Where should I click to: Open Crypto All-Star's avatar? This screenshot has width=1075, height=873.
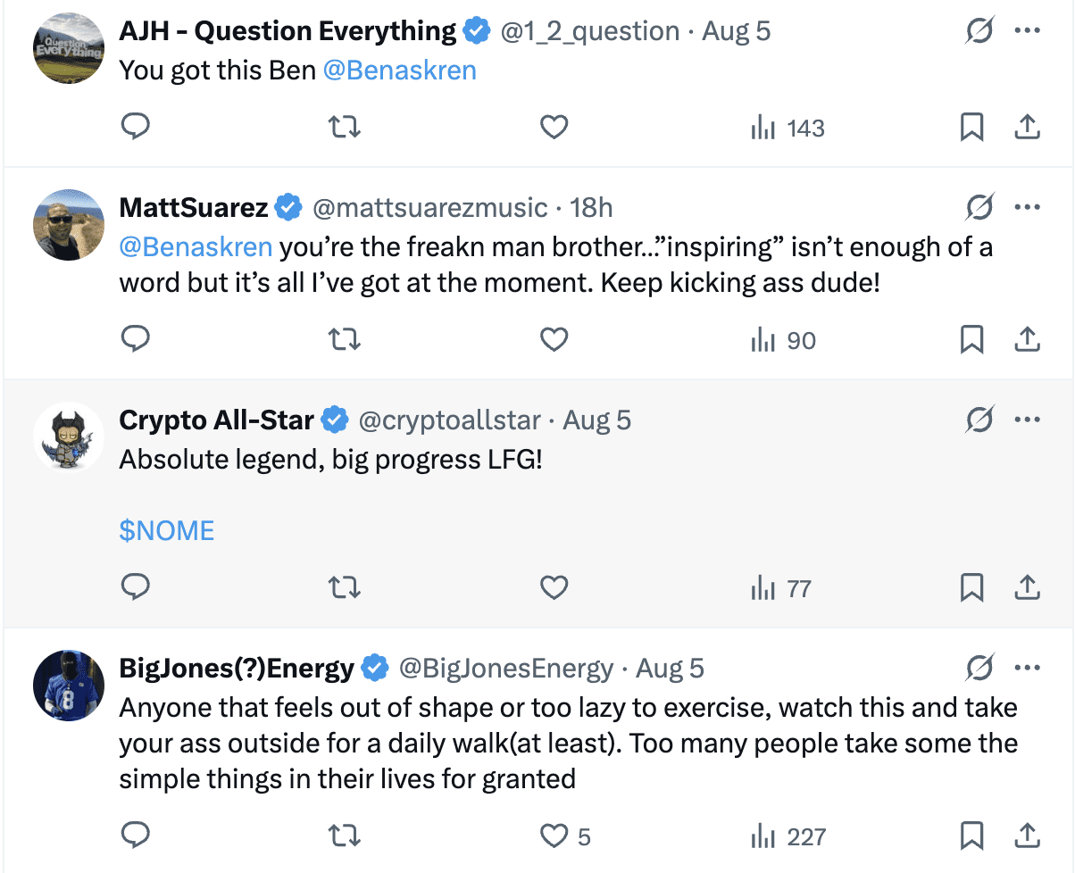pyautogui.click(x=69, y=437)
